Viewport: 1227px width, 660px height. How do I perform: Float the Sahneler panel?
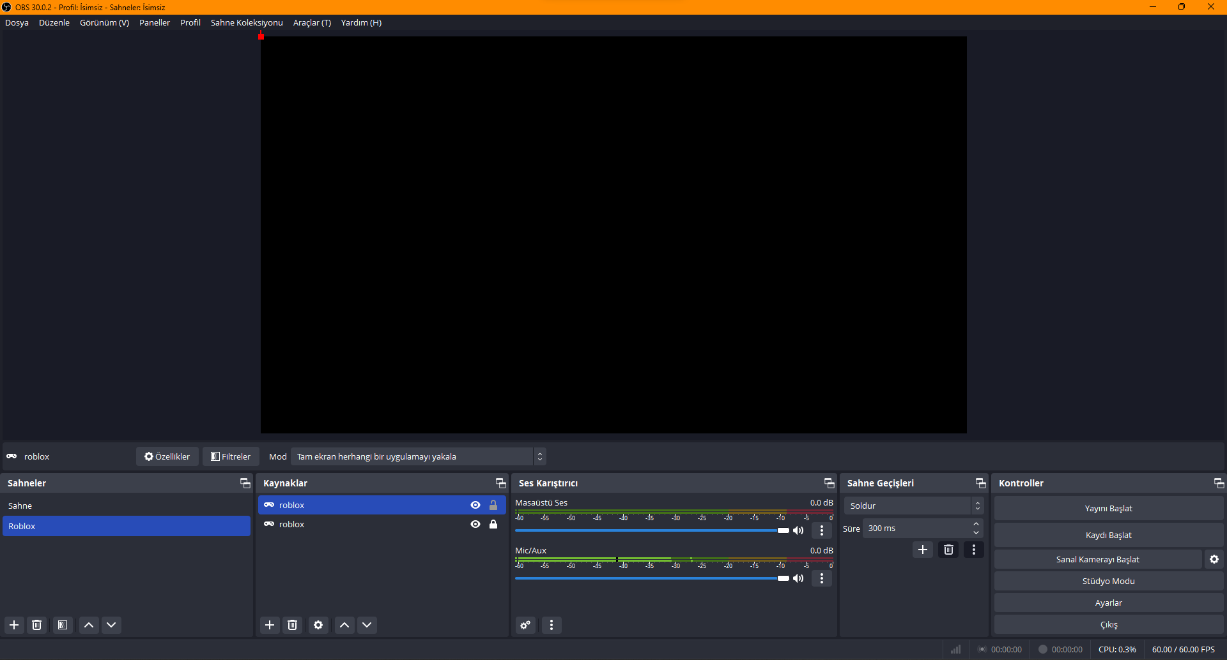pyautogui.click(x=245, y=483)
